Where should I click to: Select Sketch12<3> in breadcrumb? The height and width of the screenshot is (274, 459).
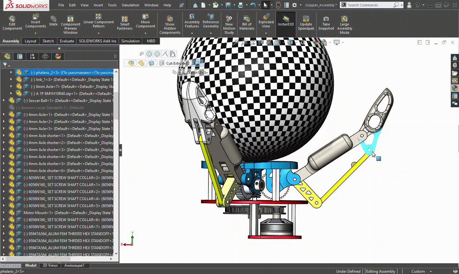[197, 73]
